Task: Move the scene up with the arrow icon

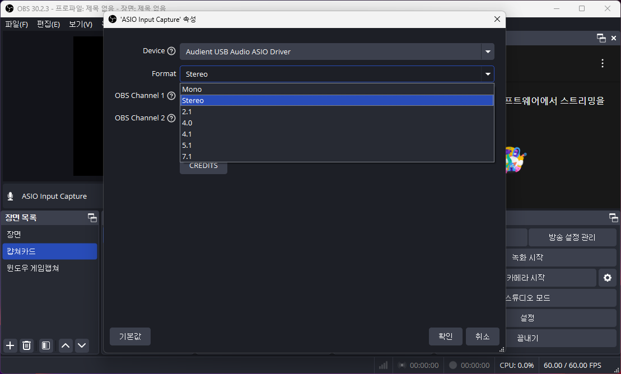Action: coord(66,345)
